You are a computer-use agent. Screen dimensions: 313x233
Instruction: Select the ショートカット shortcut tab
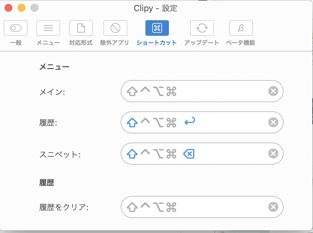click(x=157, y=33)
